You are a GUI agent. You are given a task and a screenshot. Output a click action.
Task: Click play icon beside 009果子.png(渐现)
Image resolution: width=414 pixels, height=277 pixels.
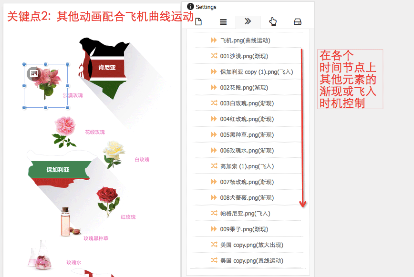(214, 229)
